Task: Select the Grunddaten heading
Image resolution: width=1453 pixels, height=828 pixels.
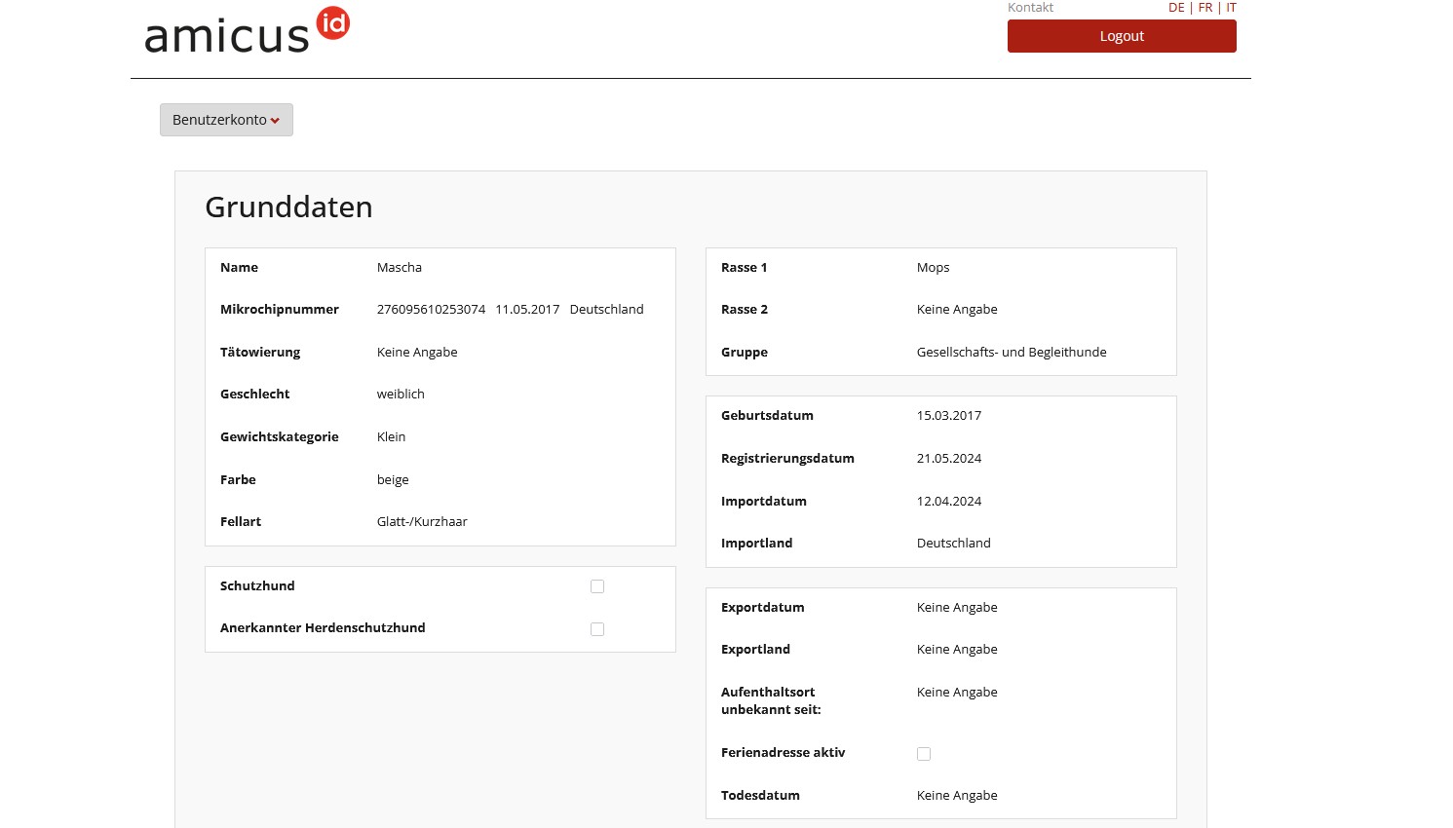Action: (288, 207)
